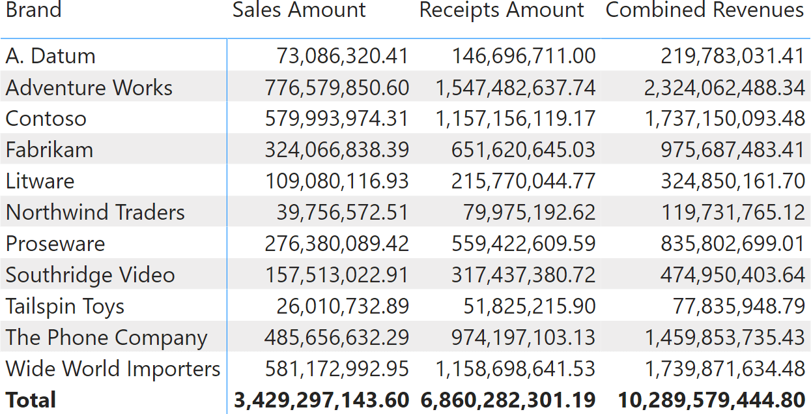811x414 pixels.
Task: Click receipts amount 651,620,645.03
Action: coord(524,150)
